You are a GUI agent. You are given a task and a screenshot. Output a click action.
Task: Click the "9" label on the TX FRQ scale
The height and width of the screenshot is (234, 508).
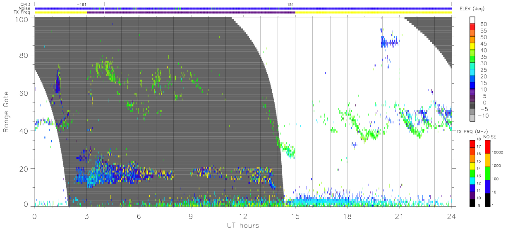[478, 205]
